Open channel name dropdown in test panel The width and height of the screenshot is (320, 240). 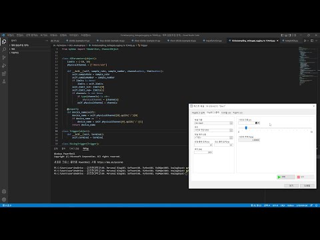tap(231, 123)
